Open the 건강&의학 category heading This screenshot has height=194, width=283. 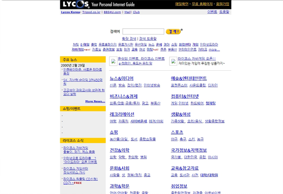click(x=119, y=150)
